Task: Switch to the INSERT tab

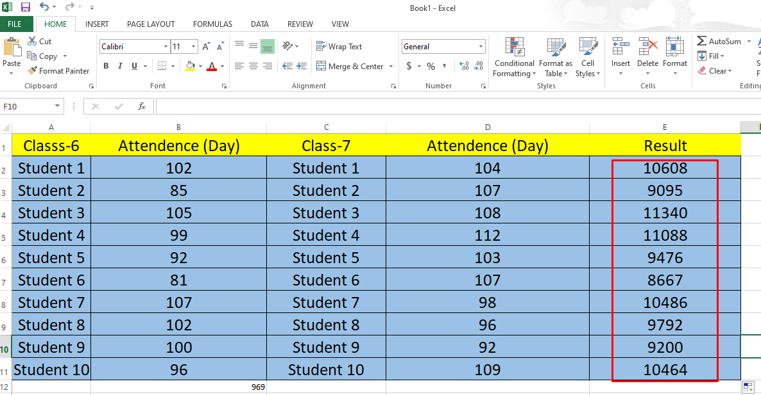Action: tap(97, 24)
